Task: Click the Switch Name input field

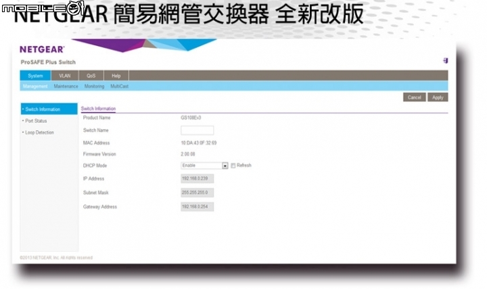Action: (x=198, y=130)
